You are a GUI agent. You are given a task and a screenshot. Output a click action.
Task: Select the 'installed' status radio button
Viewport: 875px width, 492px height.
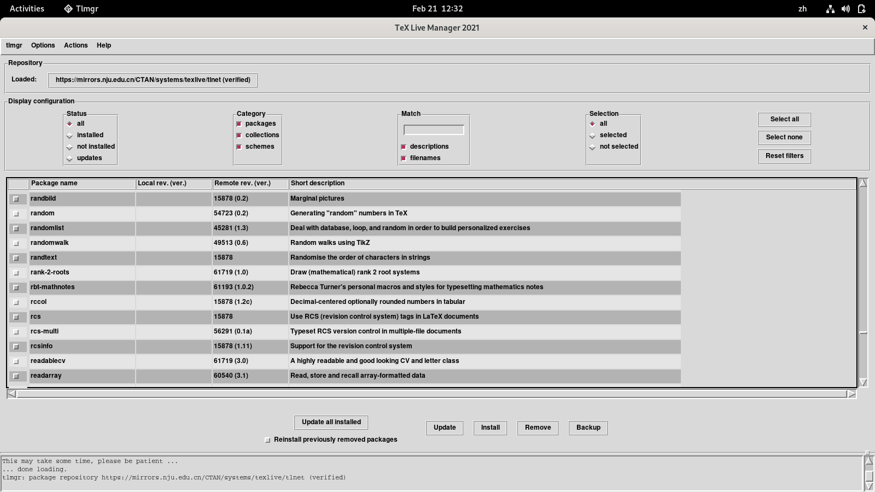[x=70, y=136]
